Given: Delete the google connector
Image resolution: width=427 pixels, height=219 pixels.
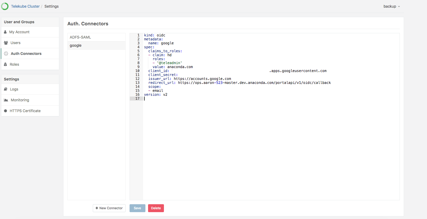Looking at the screenshot, I should pyautogui.click(x=156, y=208).
